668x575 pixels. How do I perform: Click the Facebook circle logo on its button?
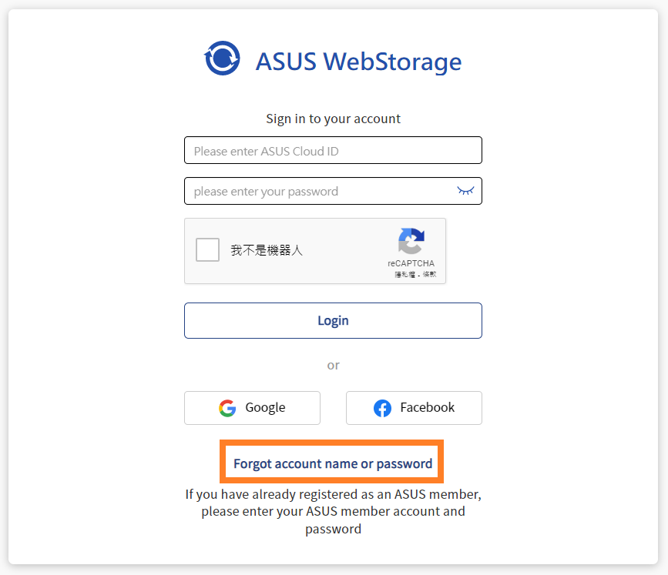pos(382,408)
